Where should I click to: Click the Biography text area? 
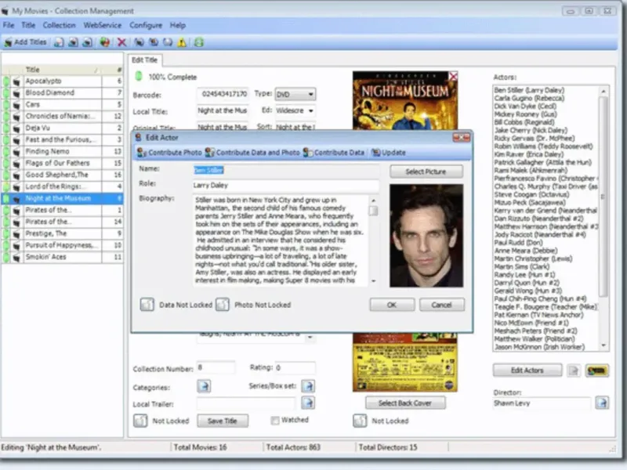click(x=280, y=240)
